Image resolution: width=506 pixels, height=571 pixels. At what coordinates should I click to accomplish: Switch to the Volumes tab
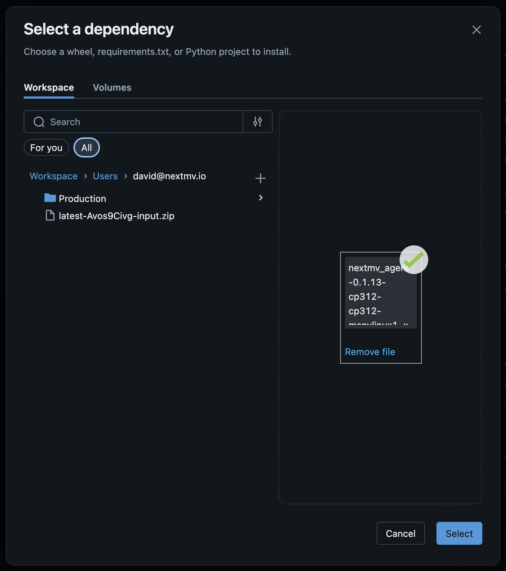pos(112,87)
